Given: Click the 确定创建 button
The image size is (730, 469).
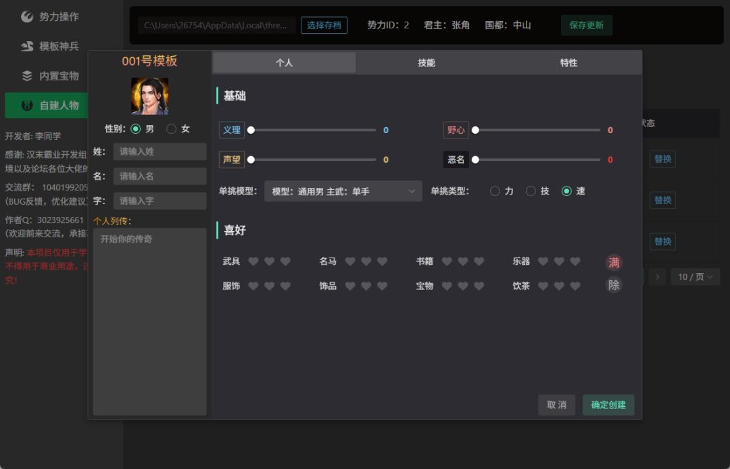Looking at the screenshot, I should tap(608, 405).
